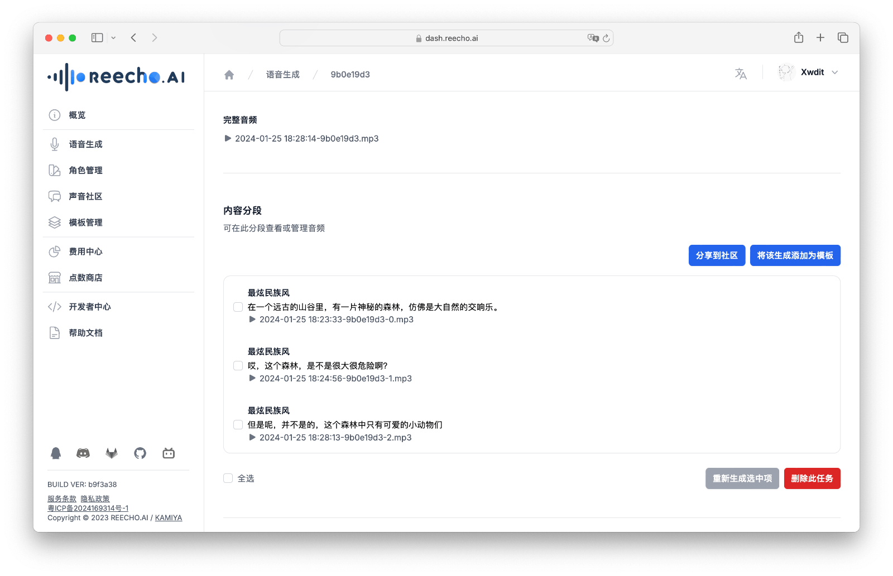
Task: Open the sidebar options chevron in Safari toolbar
Action: coord(113,37)
